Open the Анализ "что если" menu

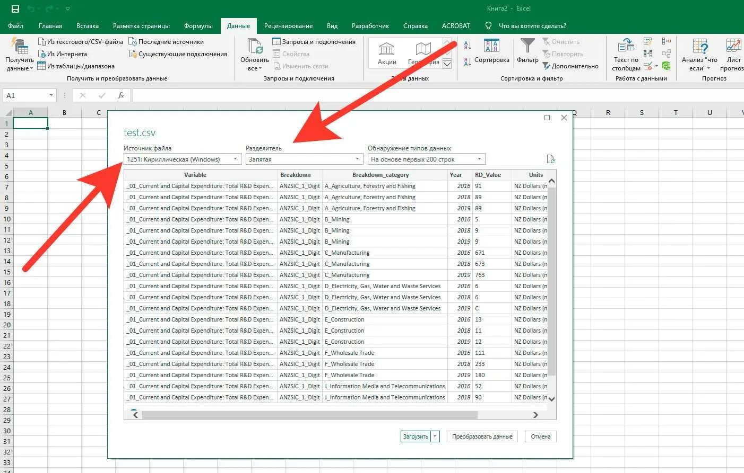coord(699,54)
